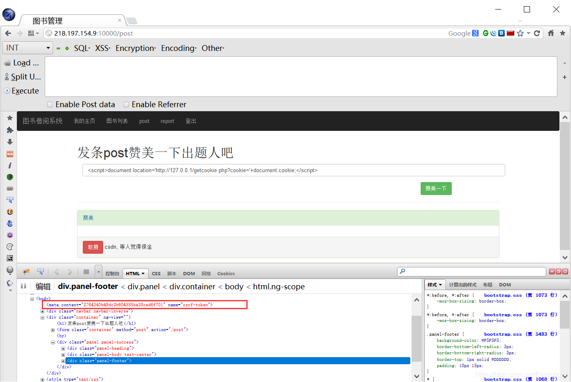The width and height of the screenshot is (571, 382).
Task: Expand the panel-body text-center div node
Action: tap(63, 355)
